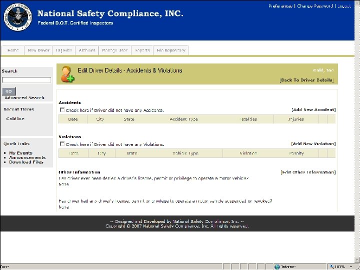Go to the Archives tab

pyautogui.click(x=87, y=50)
